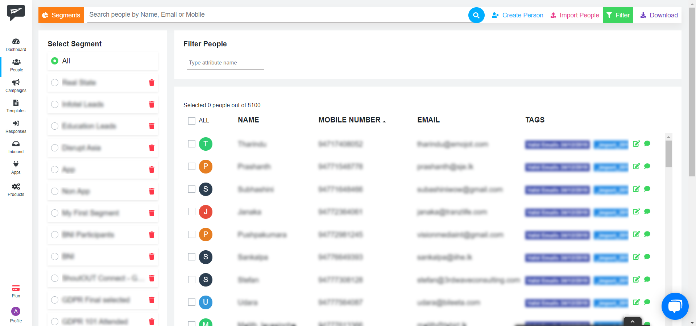Viewport: 696px width, 326px height.
Task: Open the Segments dropdown button
Action: tap(61, 15)
